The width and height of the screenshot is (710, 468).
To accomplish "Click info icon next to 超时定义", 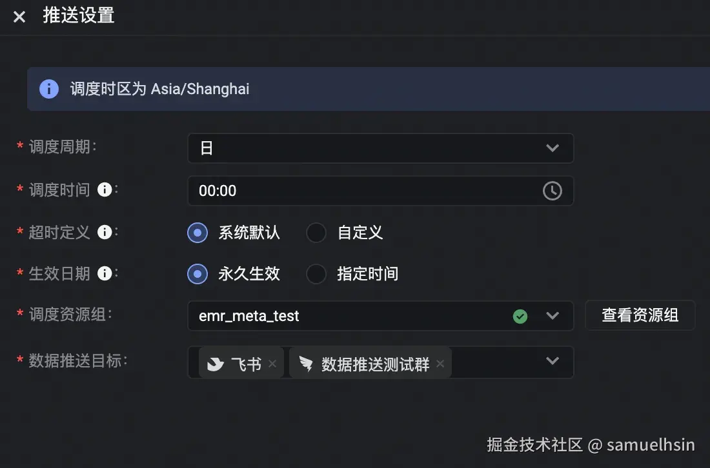I will [105, 232].
